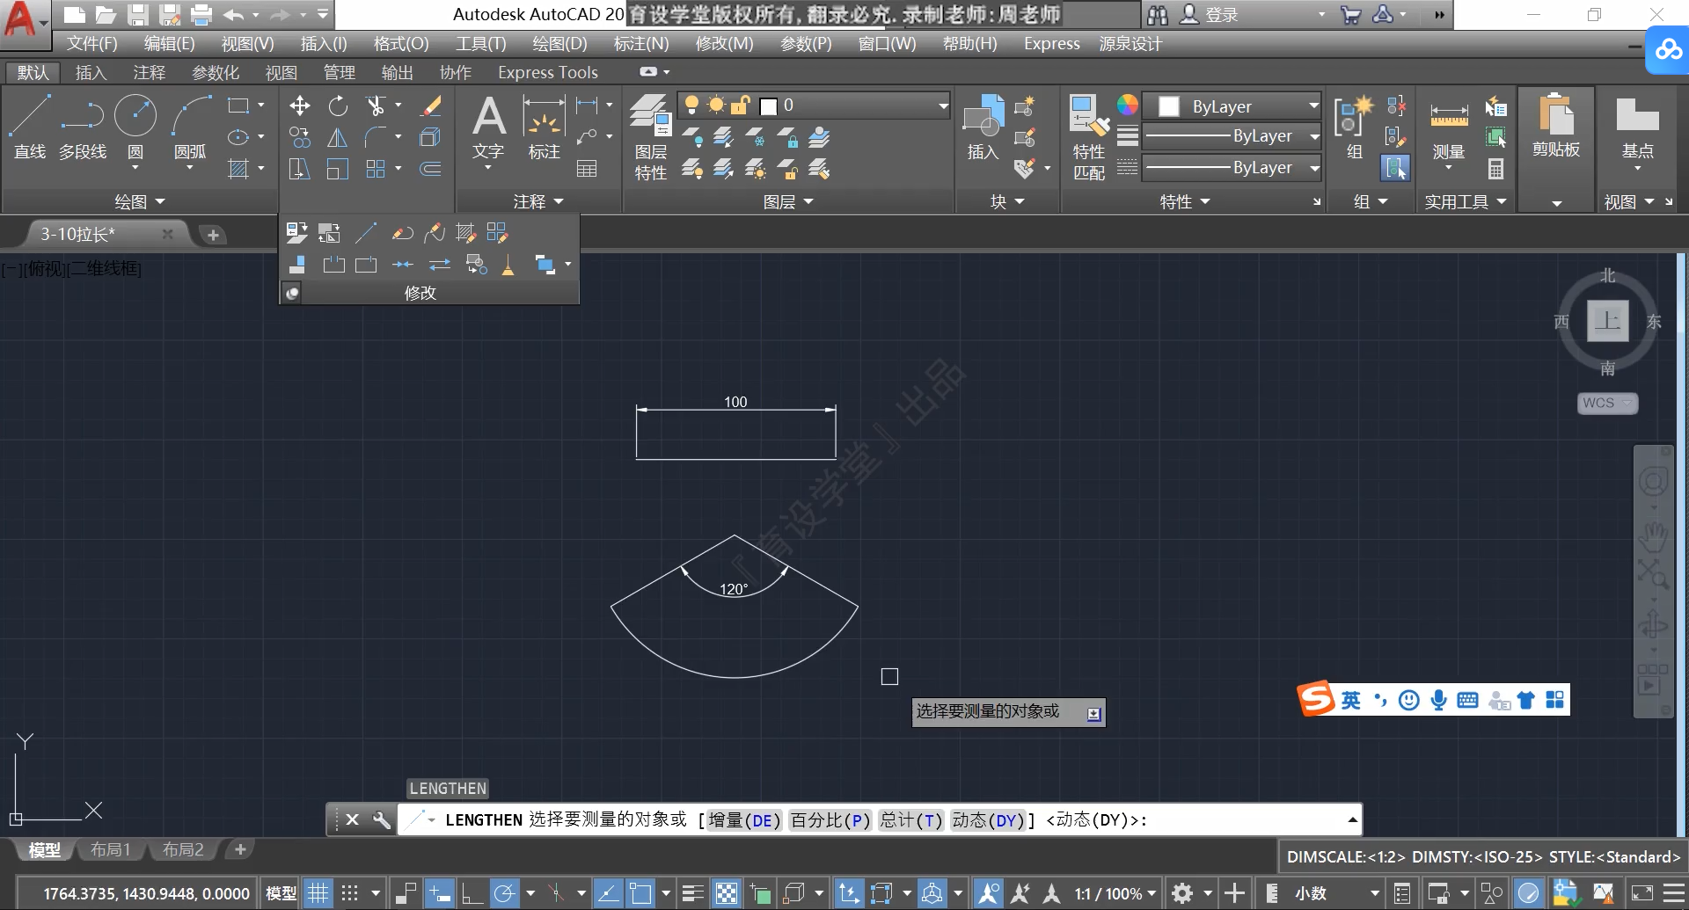
Task: Toggle polar tracking in status bar
Action: pos(504,893)
